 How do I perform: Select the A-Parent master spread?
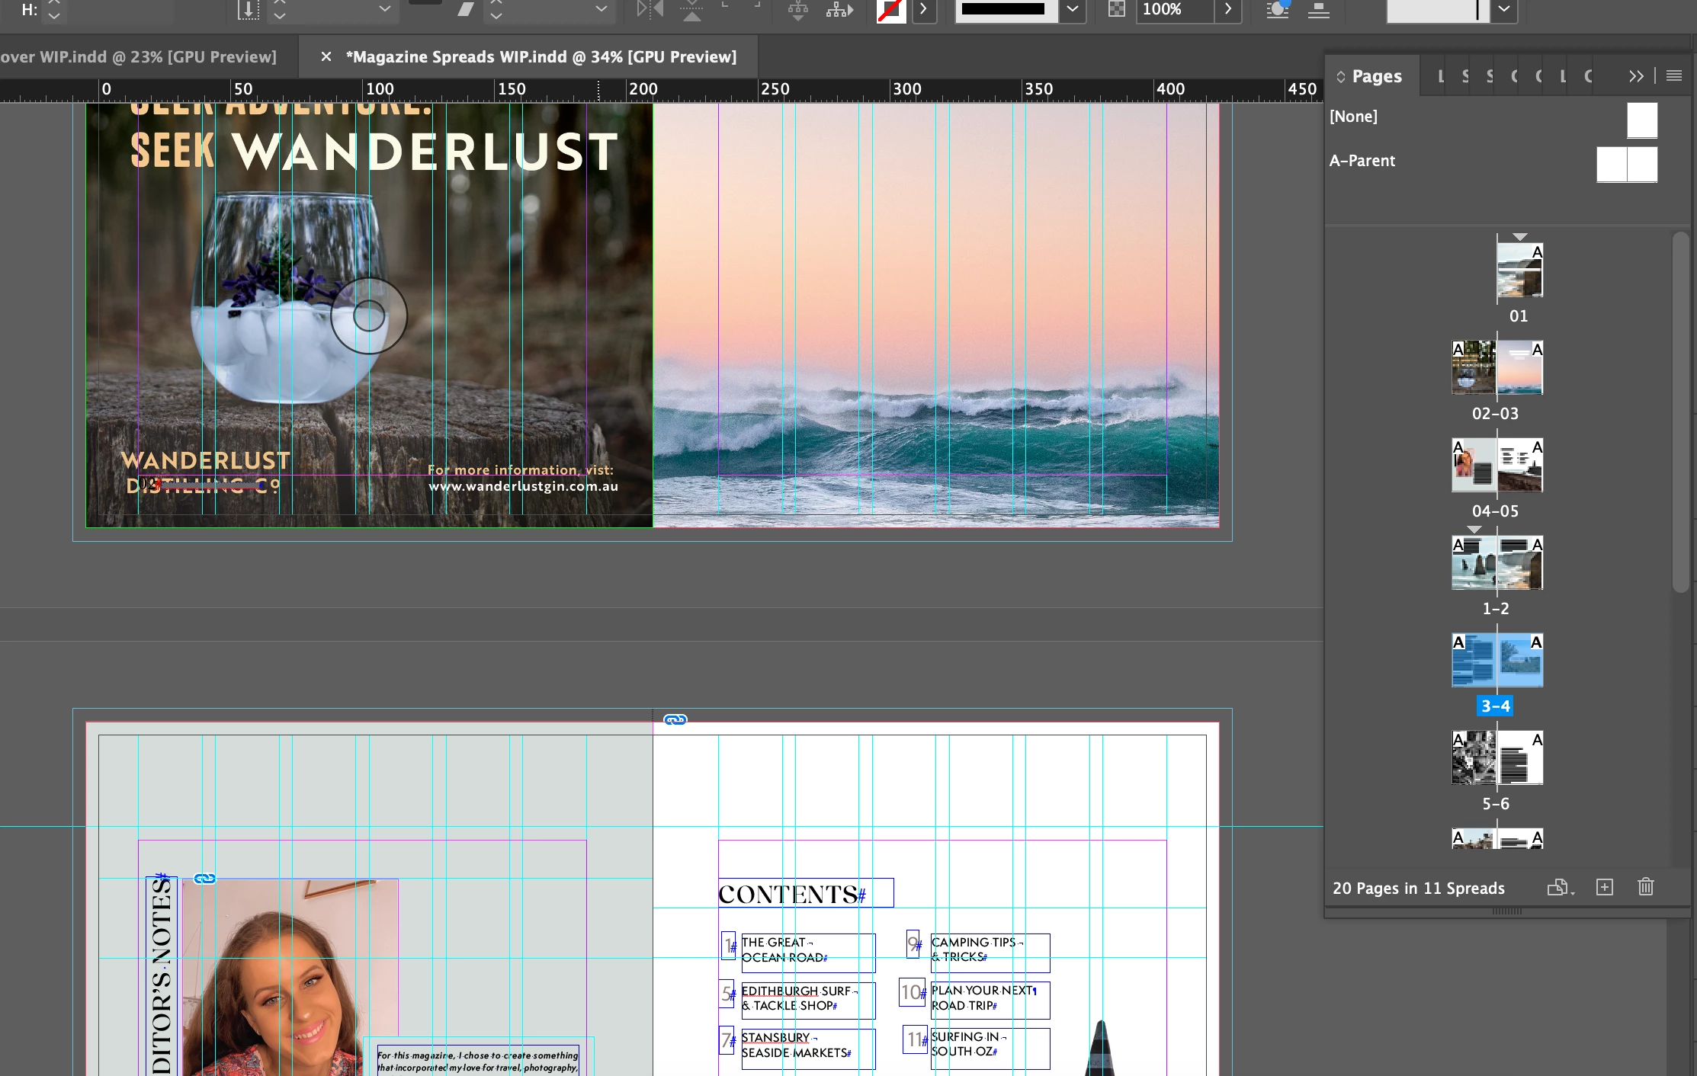point(1362,161)
